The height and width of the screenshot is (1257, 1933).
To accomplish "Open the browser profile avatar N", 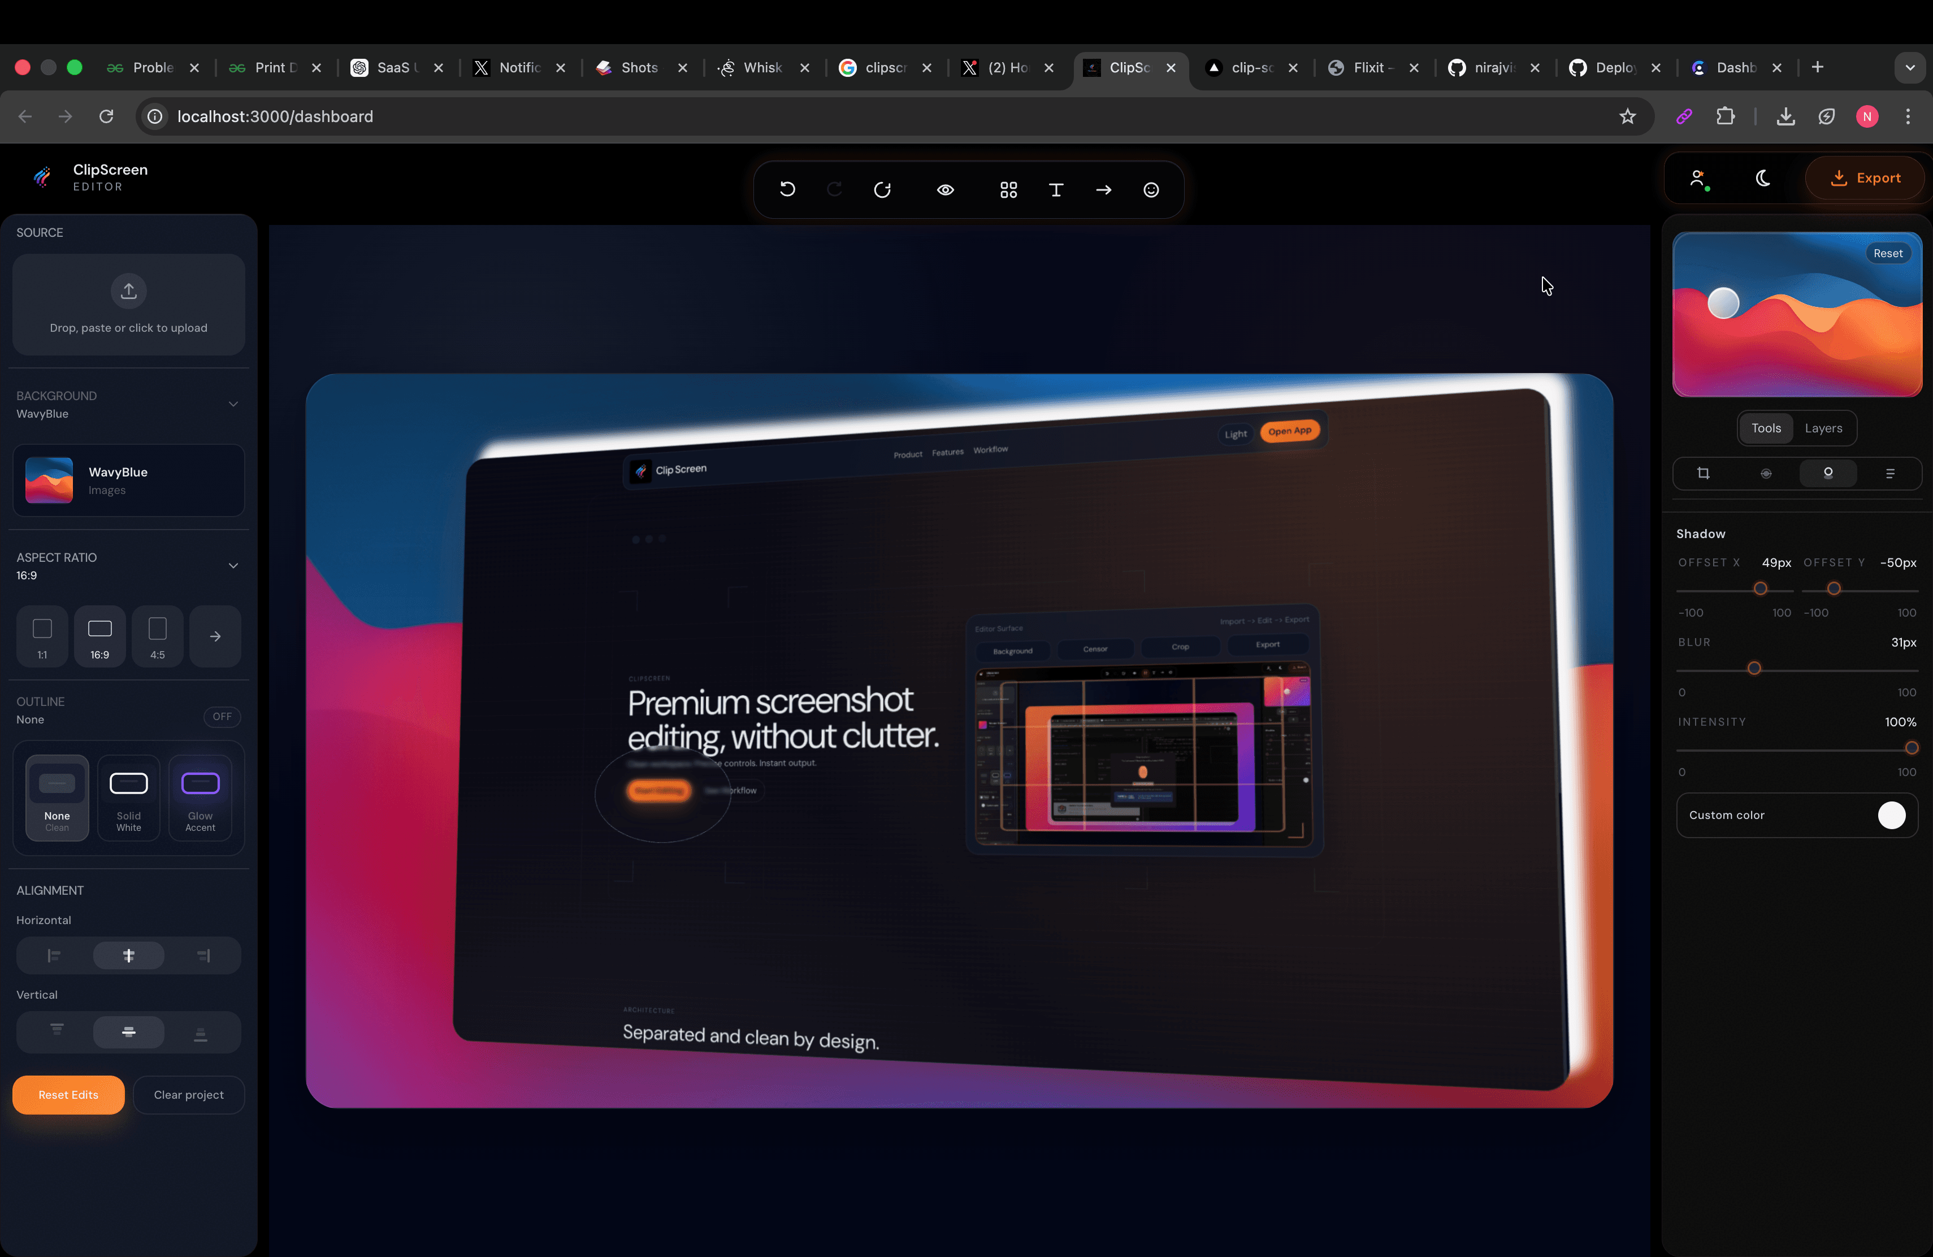I will tap(1867, 116).
